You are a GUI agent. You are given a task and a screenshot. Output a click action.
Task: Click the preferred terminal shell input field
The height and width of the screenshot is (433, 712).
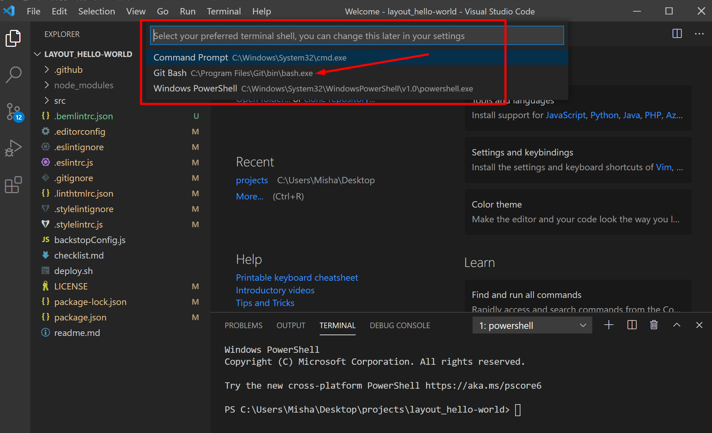click(357, 36)
